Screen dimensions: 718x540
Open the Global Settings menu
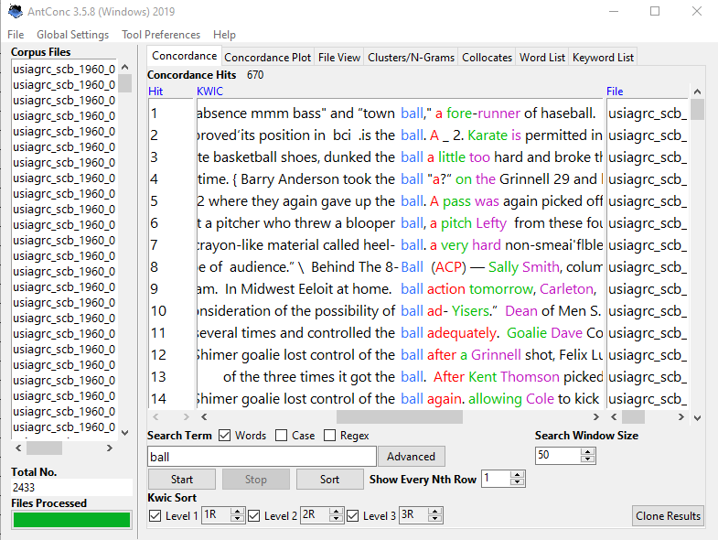[72, 35]
